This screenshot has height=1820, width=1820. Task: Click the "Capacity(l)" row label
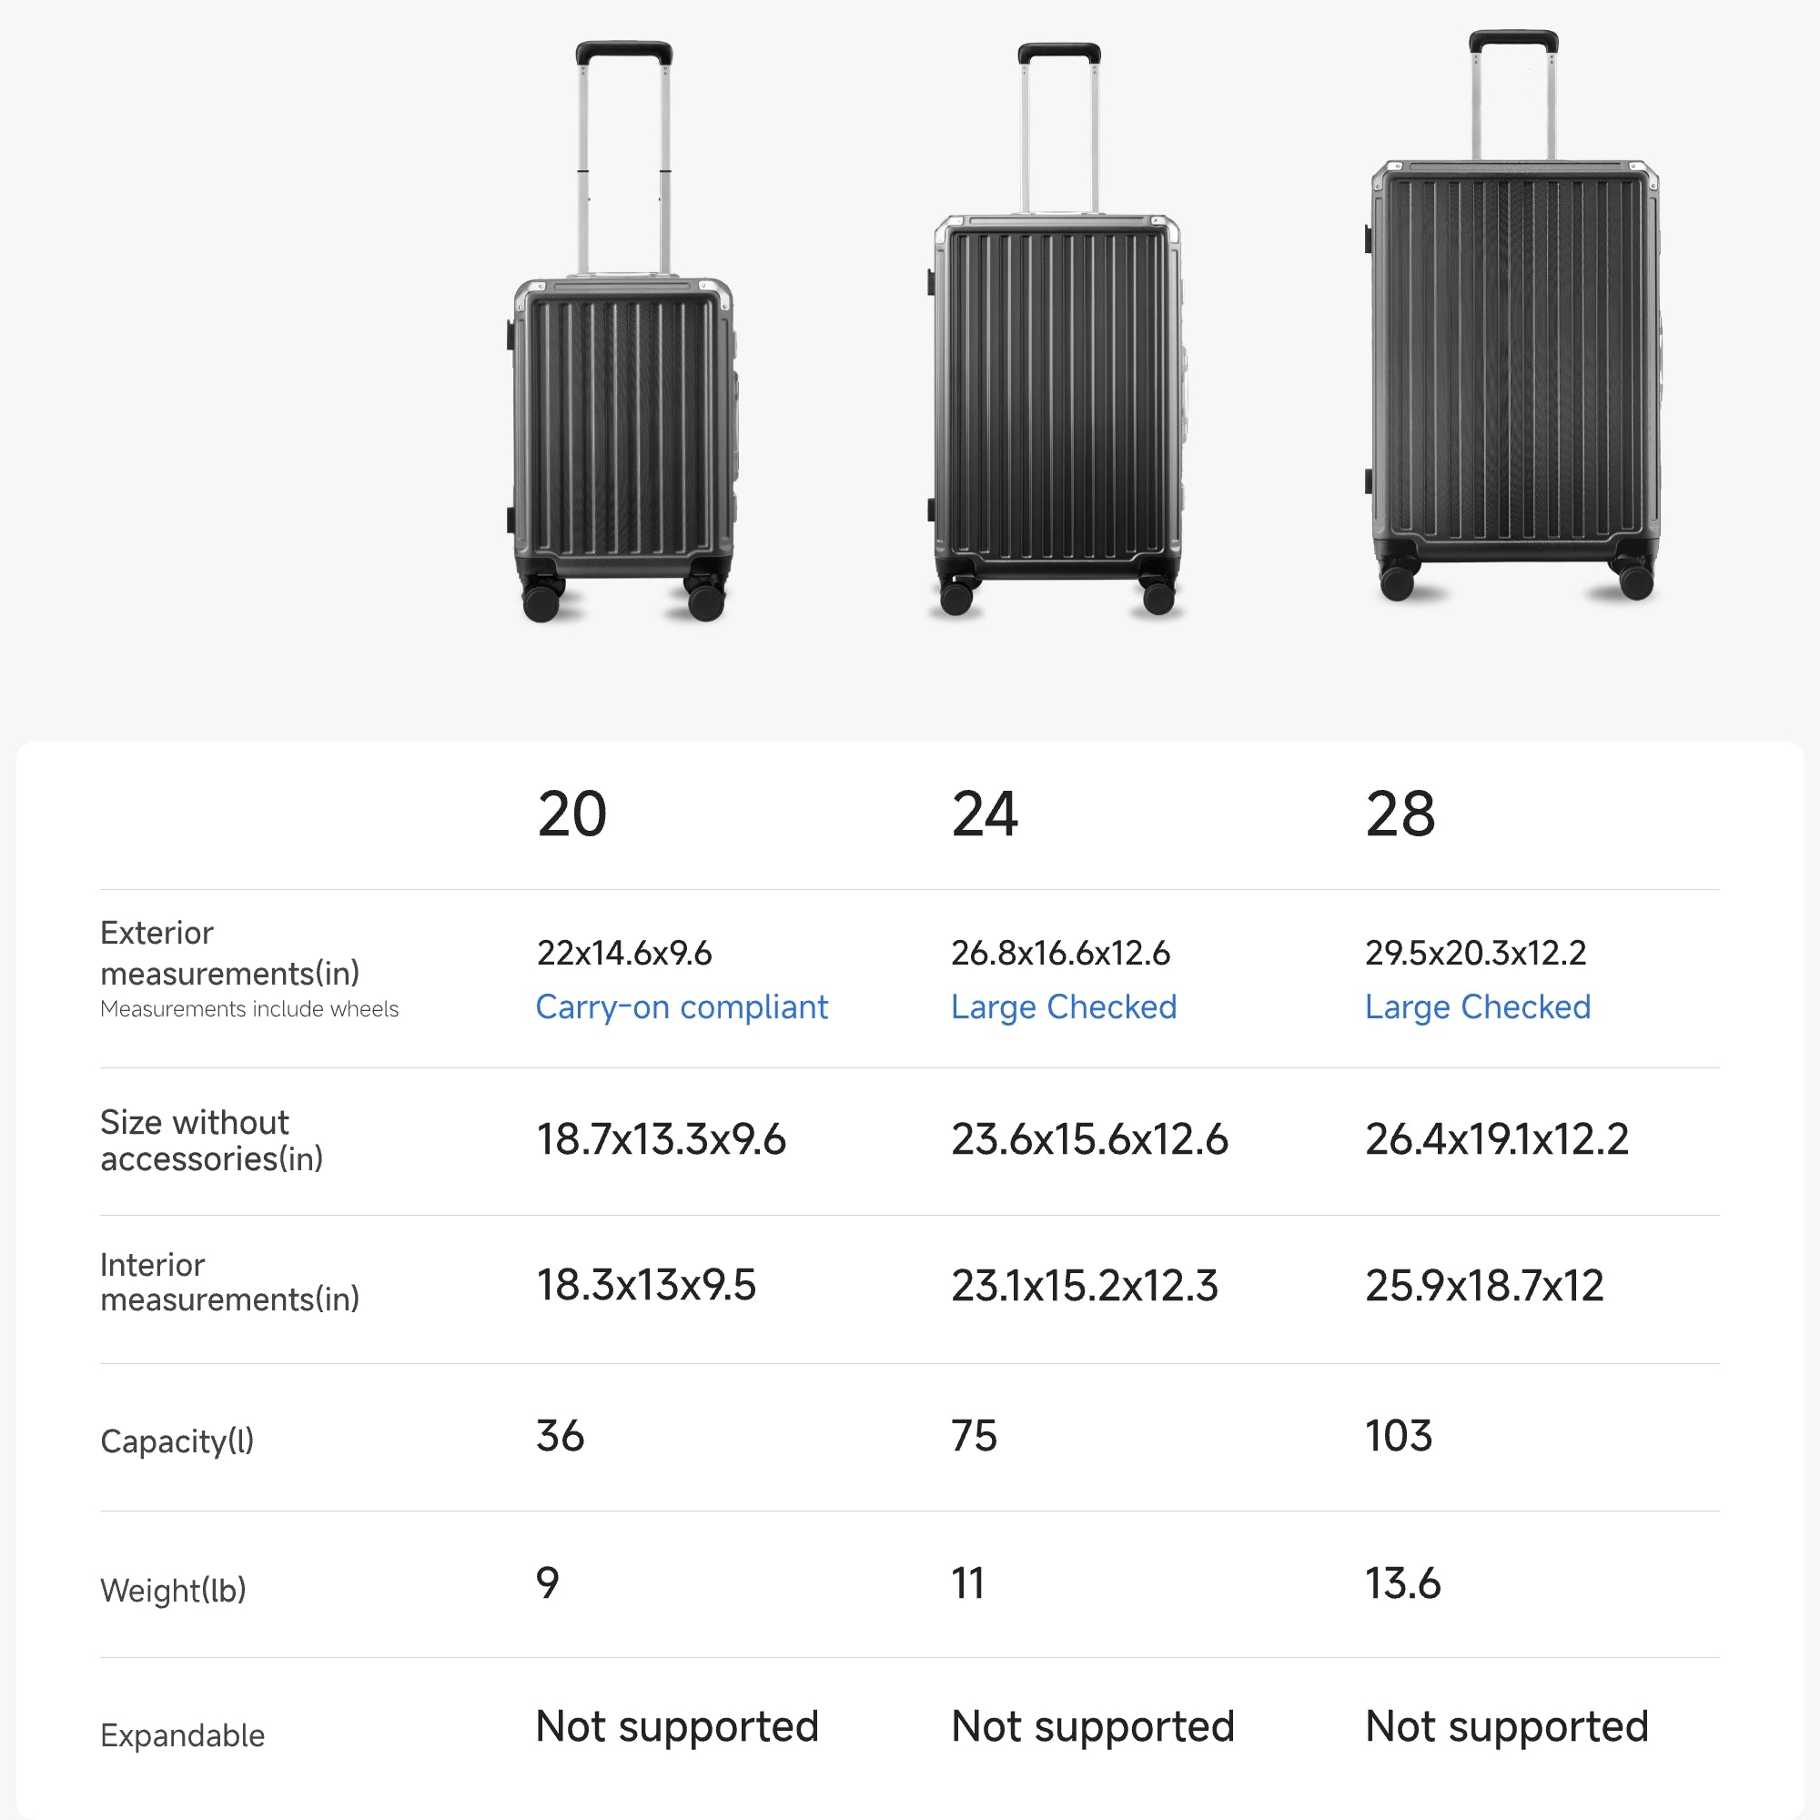[x=177, y=1441]
